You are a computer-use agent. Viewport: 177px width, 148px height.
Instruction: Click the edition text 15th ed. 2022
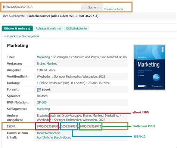coord(46,70)
